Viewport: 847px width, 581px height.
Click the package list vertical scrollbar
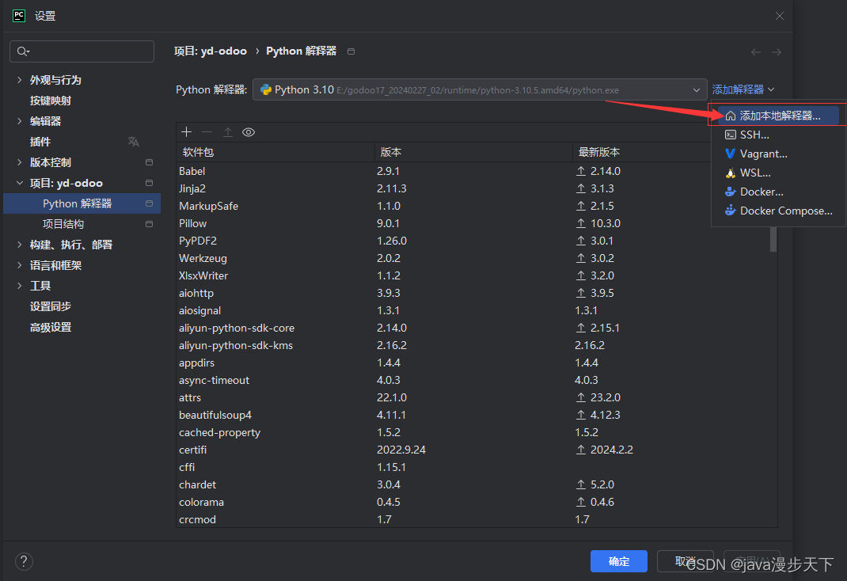click(773, 238)
